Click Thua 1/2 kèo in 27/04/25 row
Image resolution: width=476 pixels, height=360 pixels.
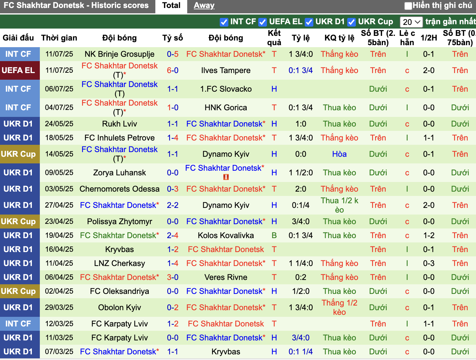(x=339, y=205)
